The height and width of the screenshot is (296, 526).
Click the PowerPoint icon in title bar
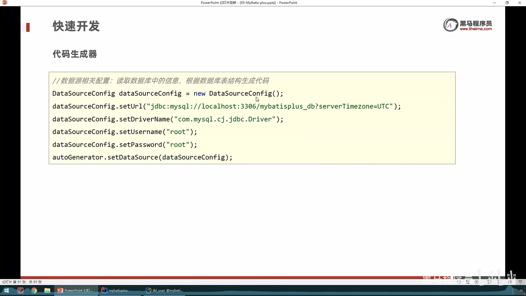pos(5,3)
